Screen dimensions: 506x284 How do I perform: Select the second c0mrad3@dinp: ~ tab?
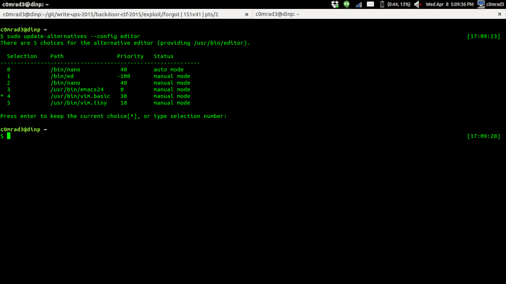pos(278,14)
